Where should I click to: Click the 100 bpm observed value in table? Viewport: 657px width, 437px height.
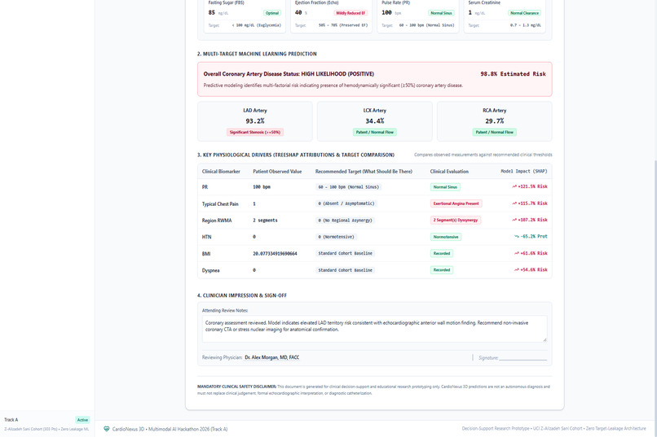pyautogui.click(x=262, y=187)
